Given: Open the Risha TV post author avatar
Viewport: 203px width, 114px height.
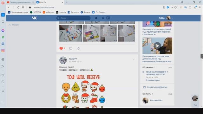Looking at the screenshot, I should coord(63,60).
